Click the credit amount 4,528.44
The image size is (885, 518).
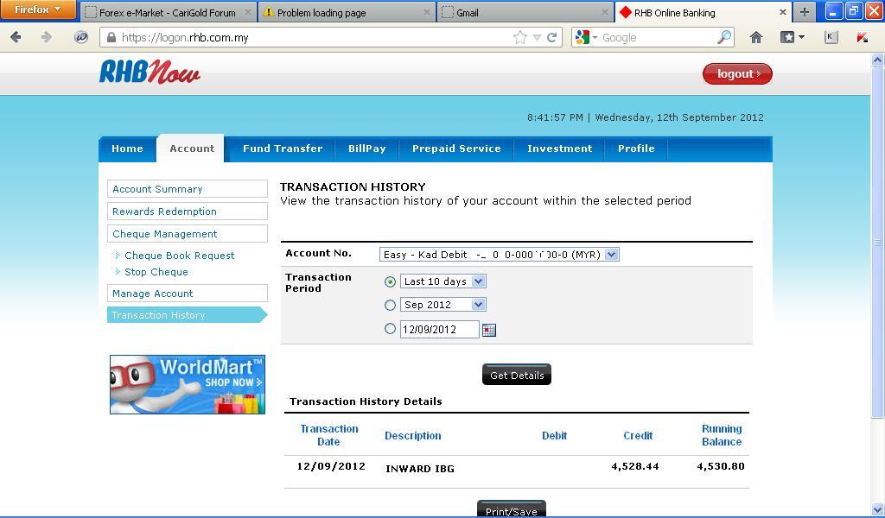pyautogui.click(x=635, y=466)
